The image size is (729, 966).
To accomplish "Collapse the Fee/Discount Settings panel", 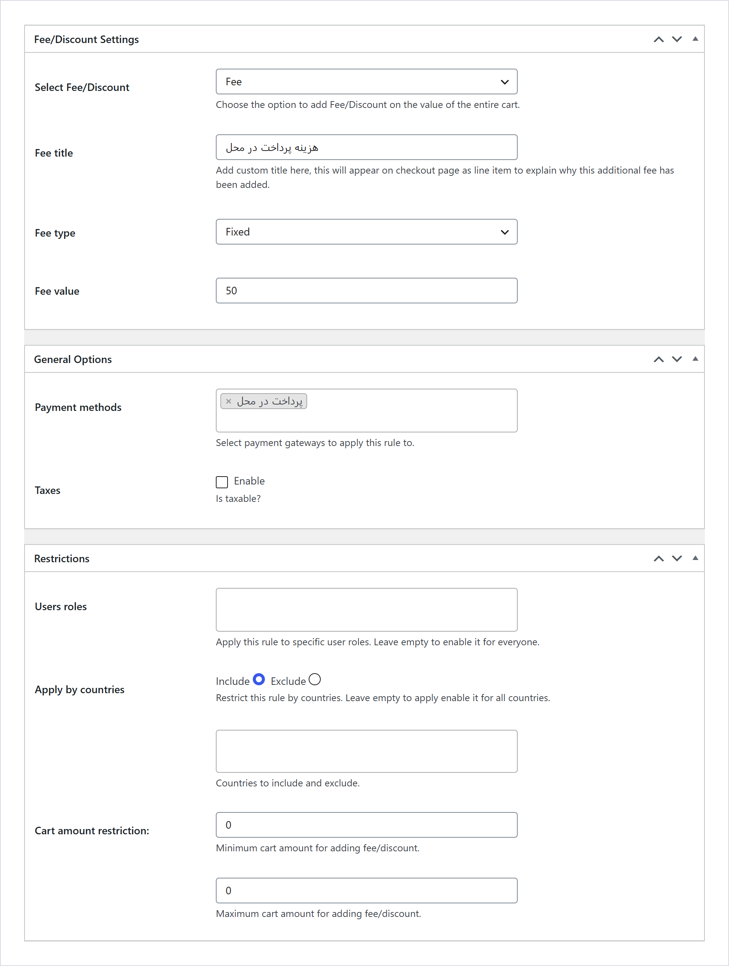I will 695,39.
